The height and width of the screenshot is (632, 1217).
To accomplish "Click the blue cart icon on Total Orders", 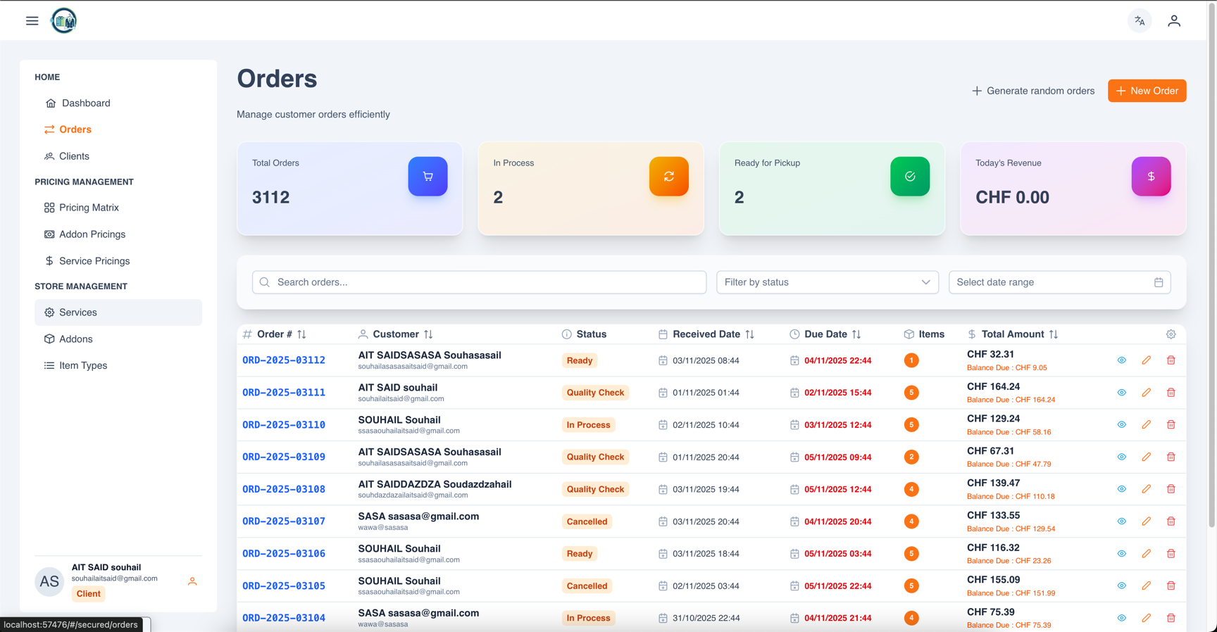I will coord(427,176).
